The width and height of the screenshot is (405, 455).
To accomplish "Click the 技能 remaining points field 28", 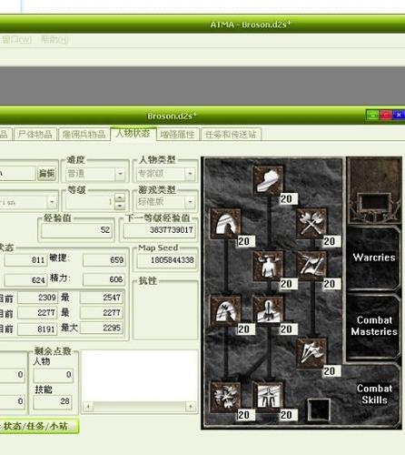I will pyautogui.click(x=53, y=401).
